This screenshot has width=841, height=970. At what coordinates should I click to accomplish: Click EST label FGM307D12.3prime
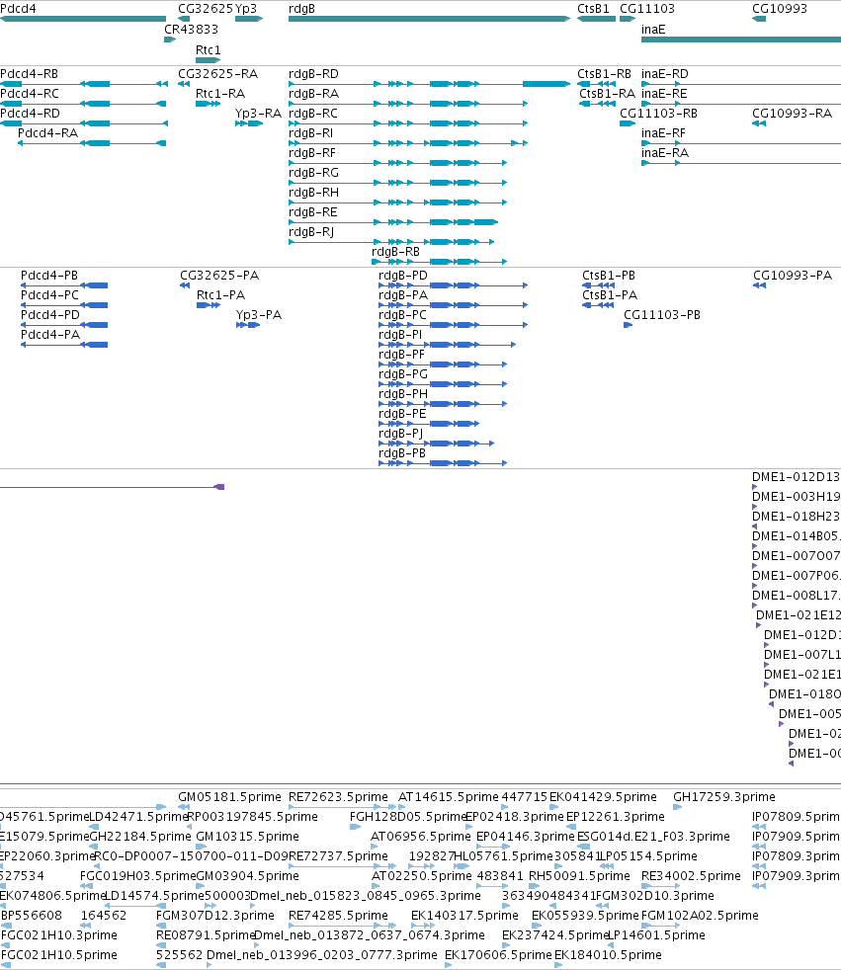click(215, 916)
